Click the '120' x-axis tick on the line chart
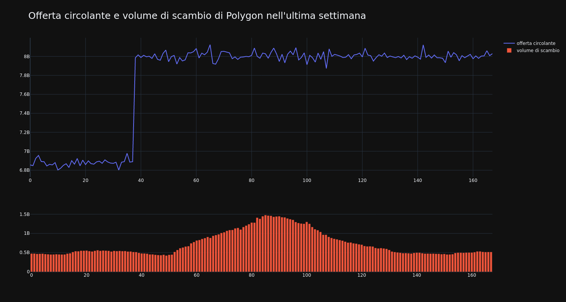566x302 pixels. [362, 180]
